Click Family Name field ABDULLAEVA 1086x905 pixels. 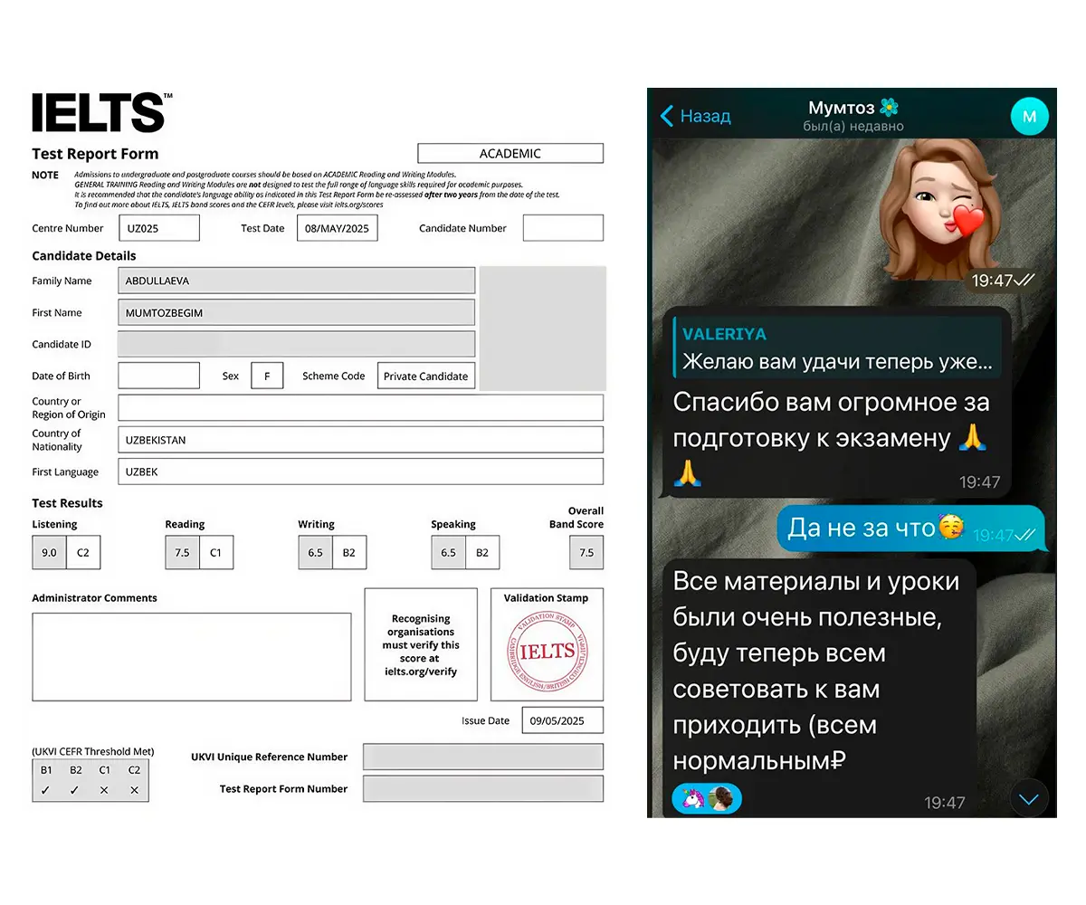click(x=296, y=281)
